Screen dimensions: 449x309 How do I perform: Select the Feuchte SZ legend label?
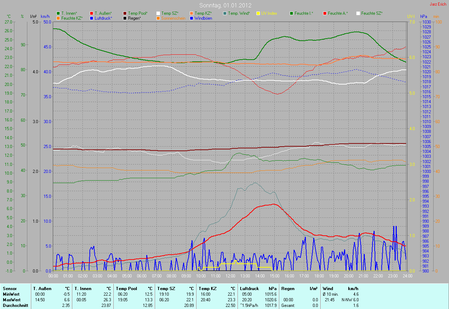(x=372, y=13)
